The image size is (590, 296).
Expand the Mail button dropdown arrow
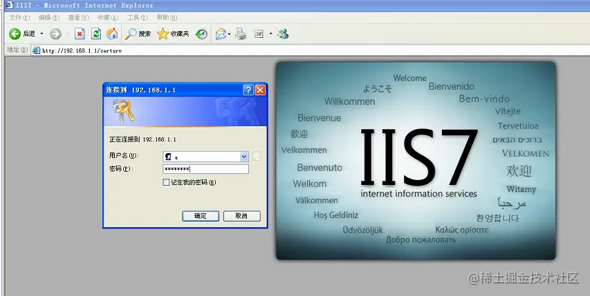tap(229, 34)
